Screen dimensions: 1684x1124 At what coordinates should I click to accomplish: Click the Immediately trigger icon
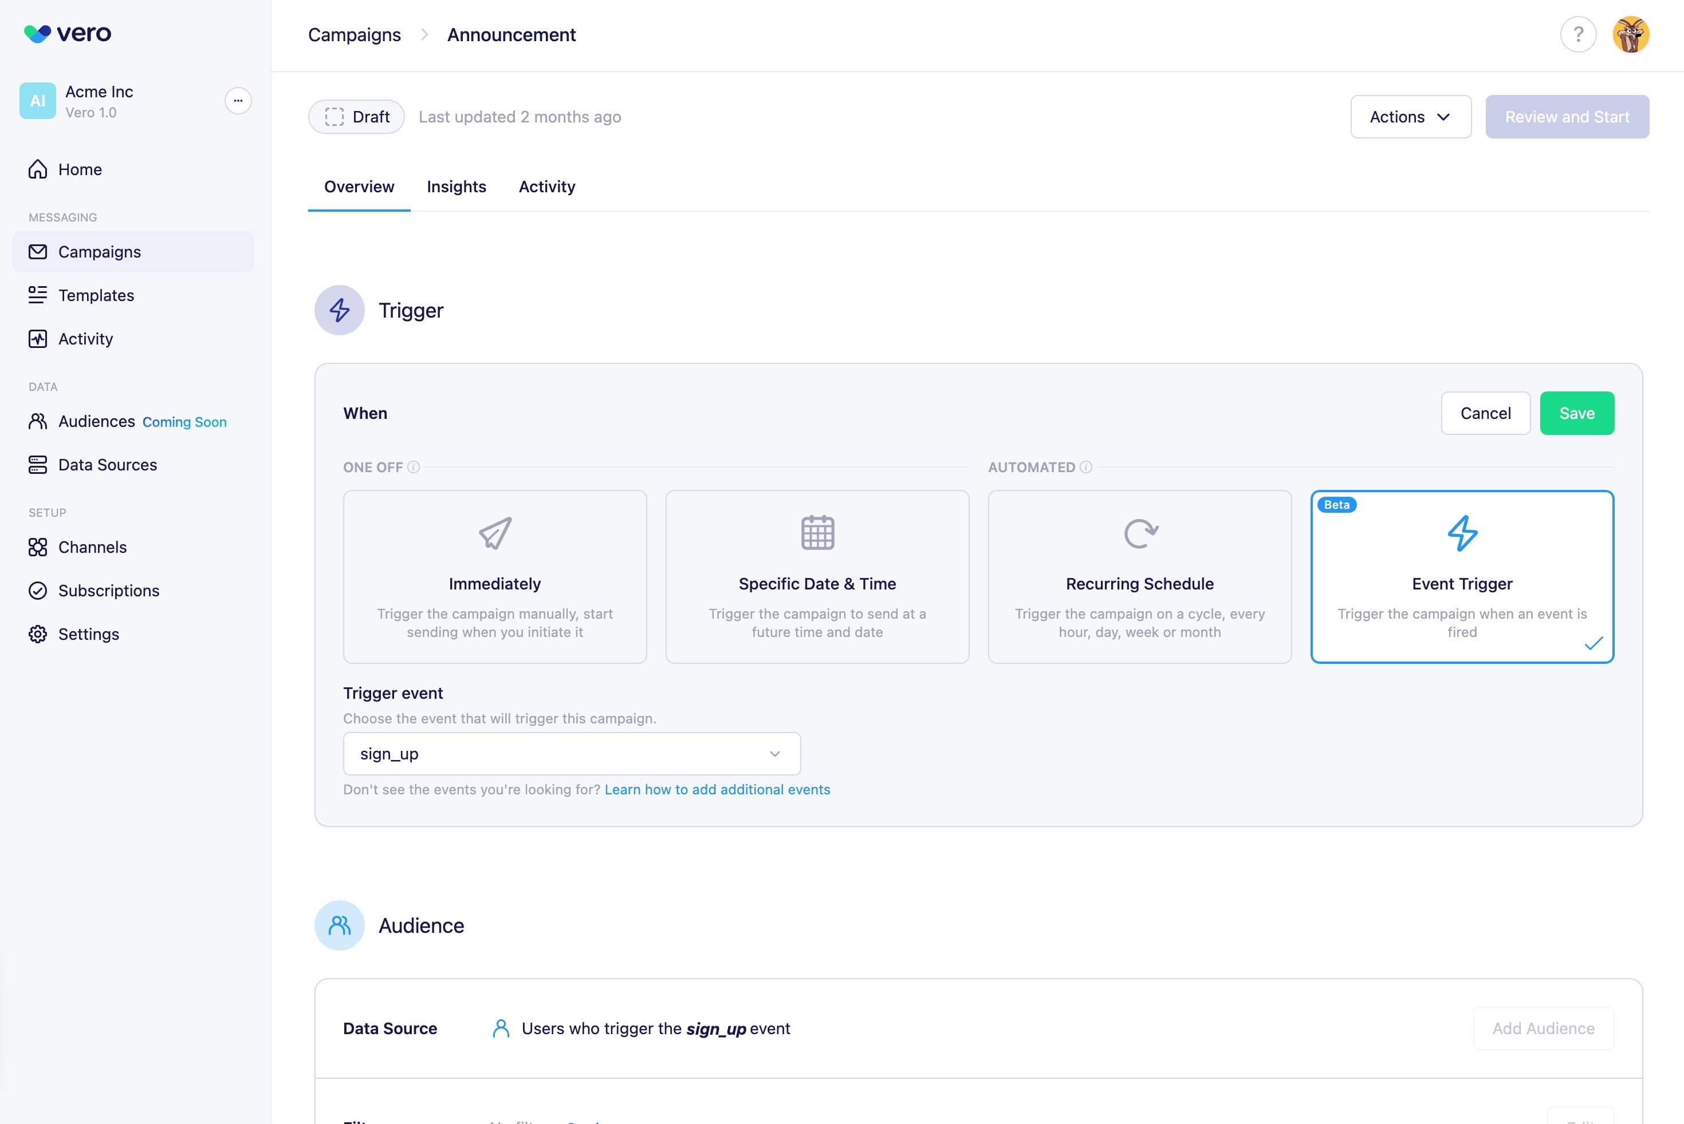point(494,532)
